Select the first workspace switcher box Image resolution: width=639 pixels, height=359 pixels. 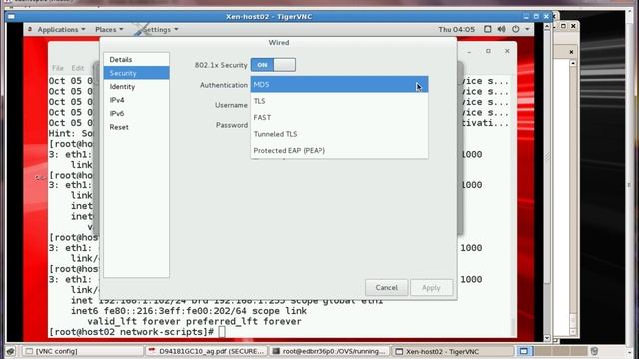(x=524, y=351)
